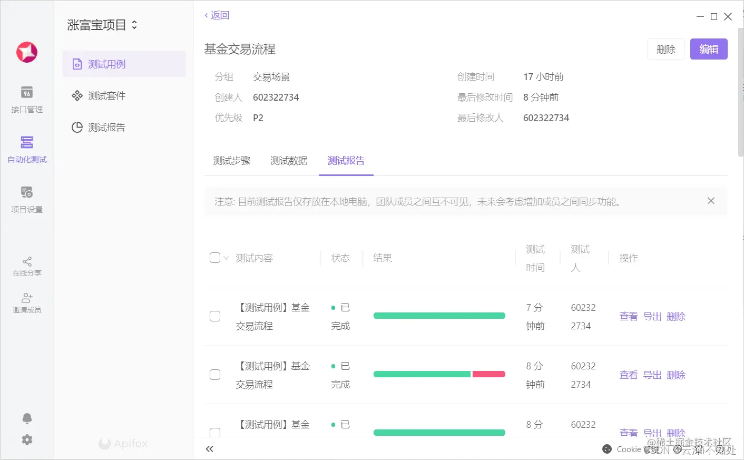Click the 测试人 column header
The image size is (744, 460).
tap(580, 258)
